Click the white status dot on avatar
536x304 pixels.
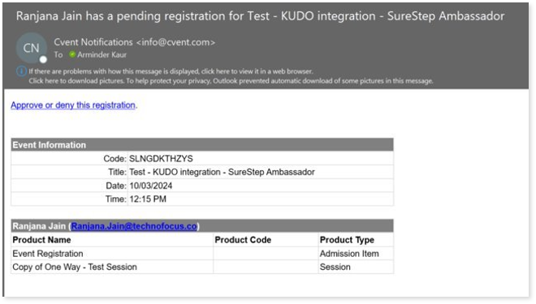point(43,60)
